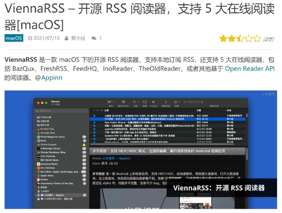Viewport: 282px width, 213px height.
Task: Click the flag column header icon
Action: 98,110
